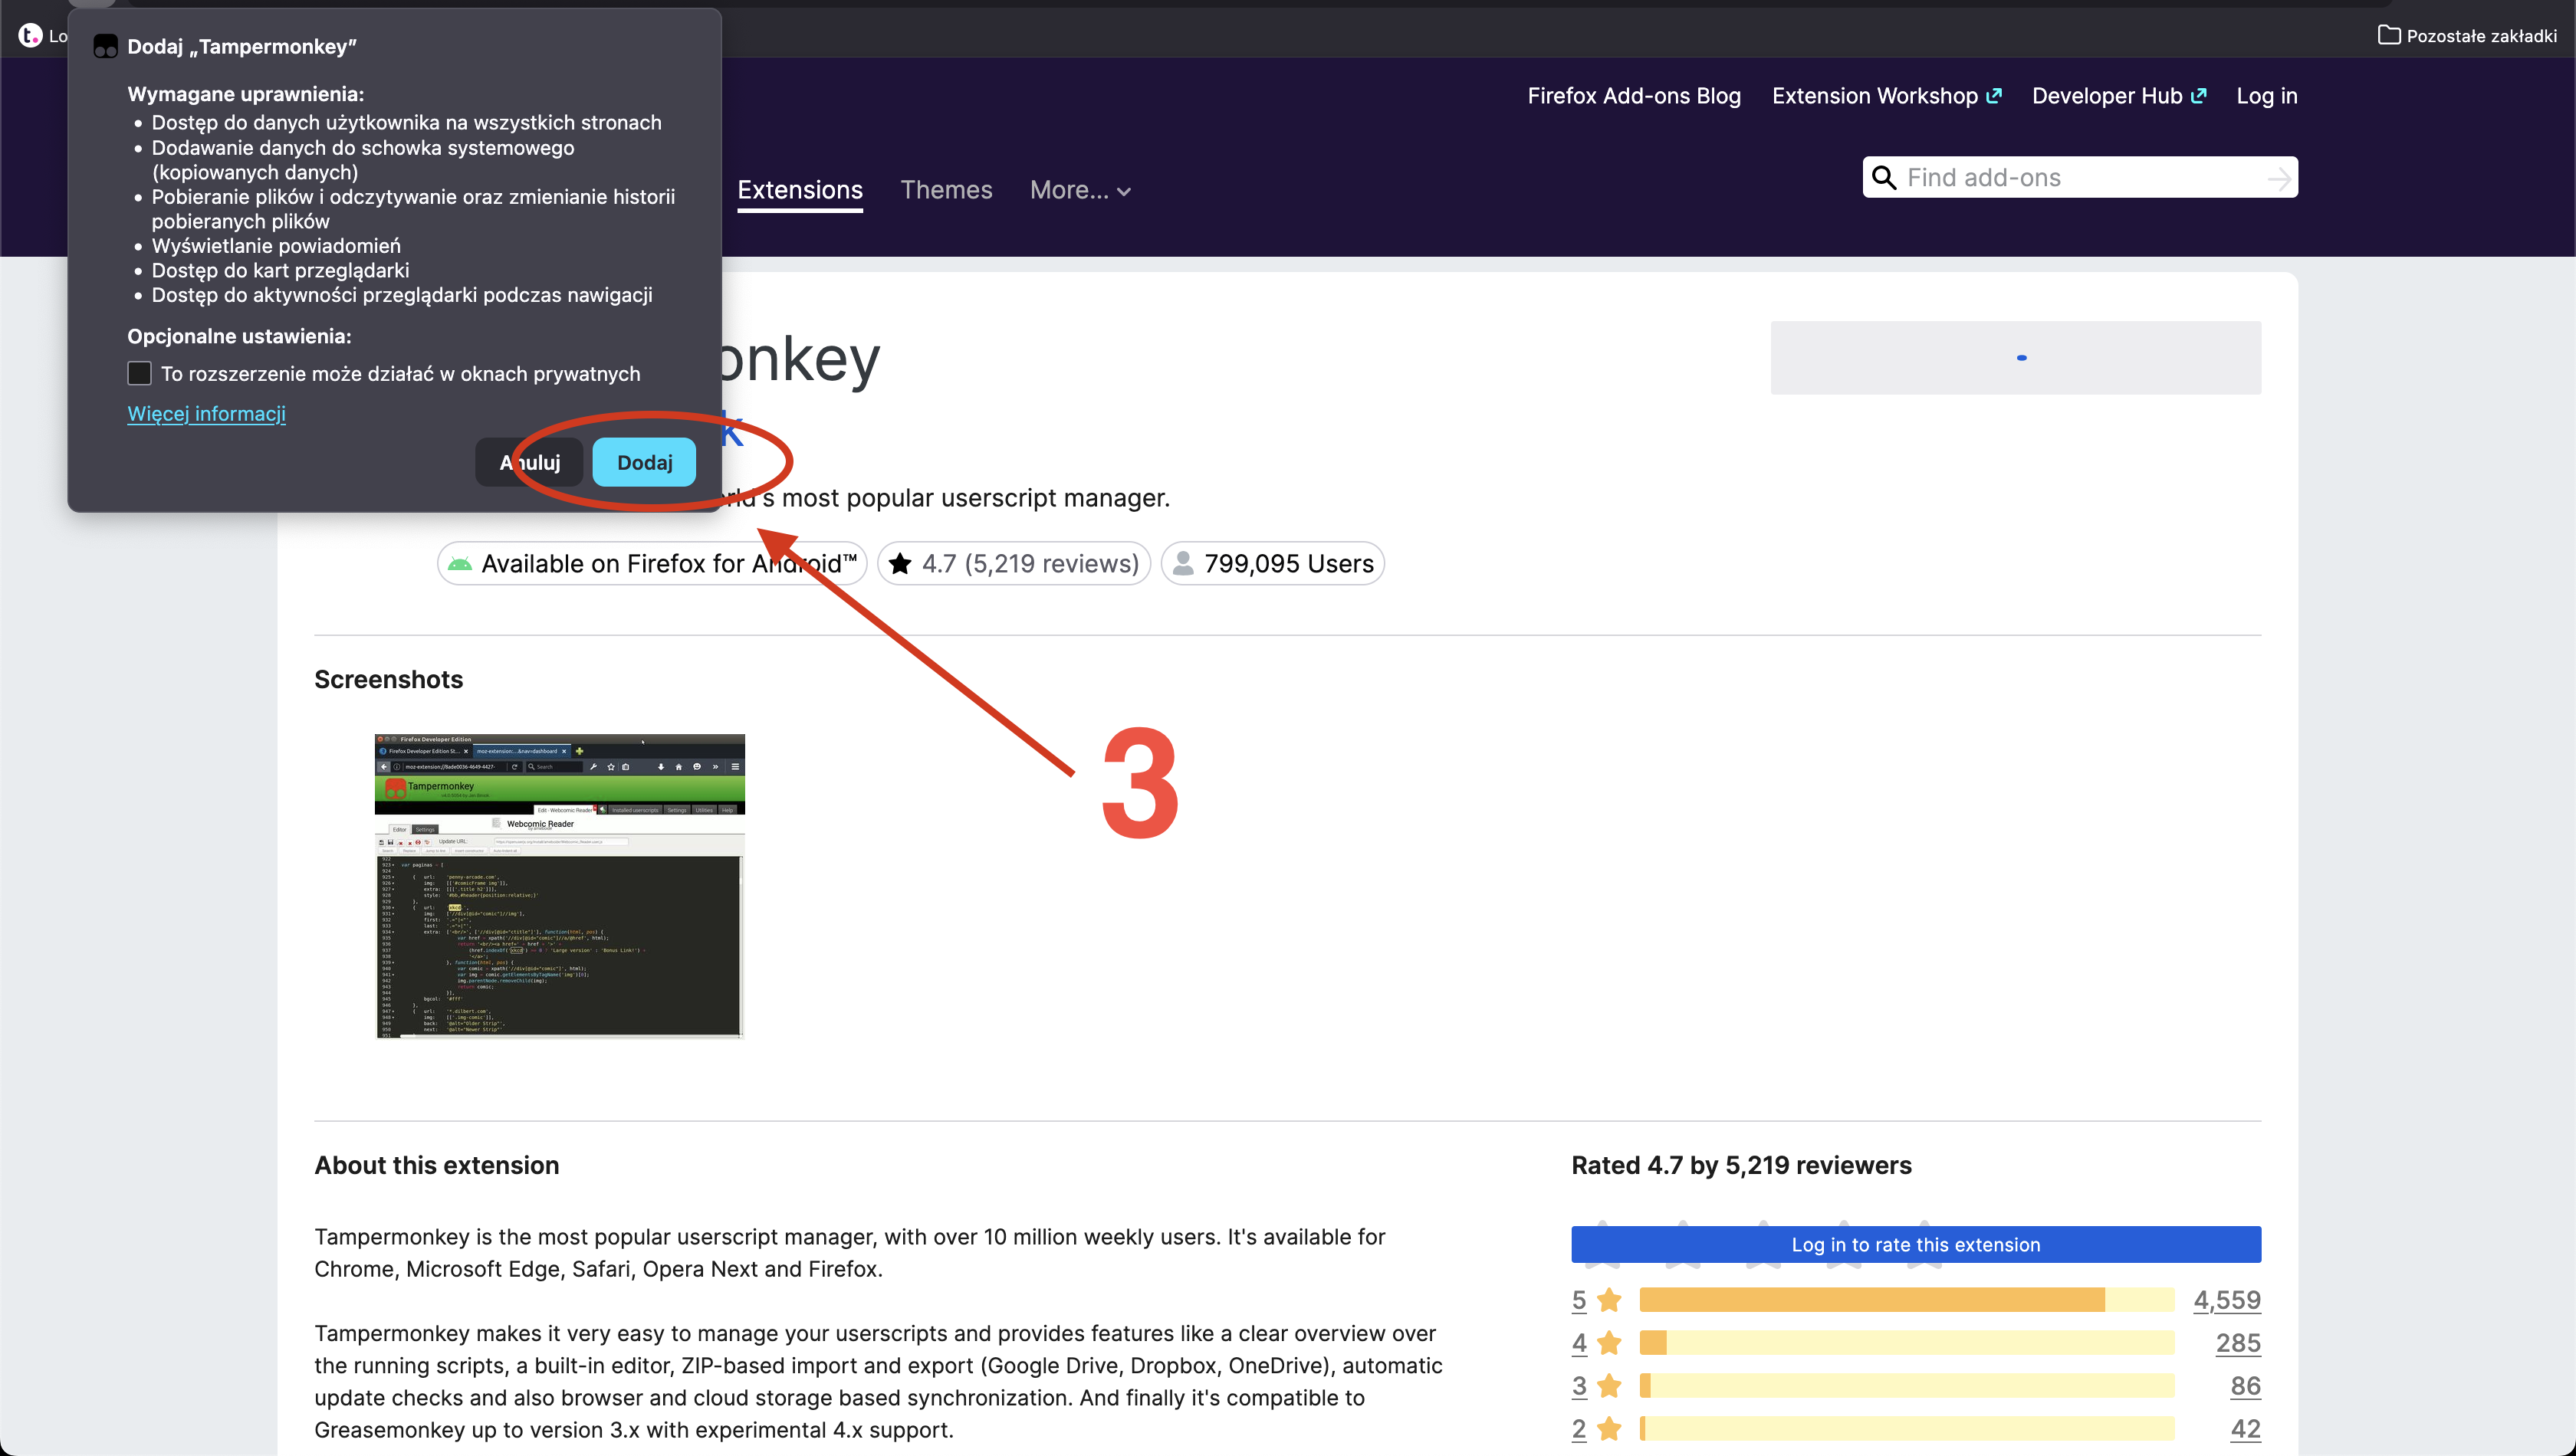Open the Pozostałe zakładki bookmarks folder

pyautogui.click(x=2467, y=36)
